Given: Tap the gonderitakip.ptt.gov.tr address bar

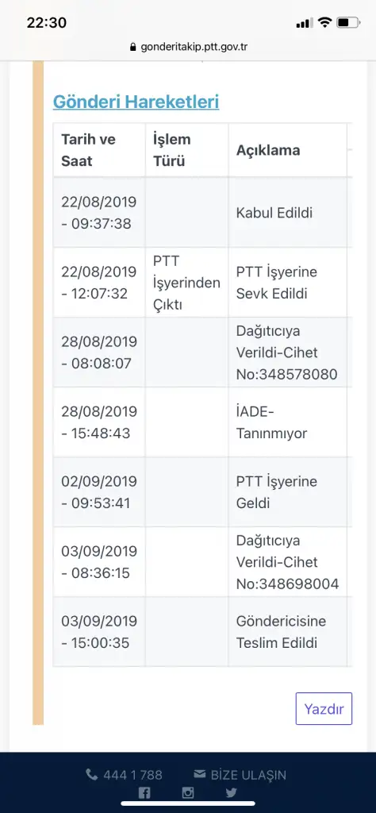Looking at the screenshot, I should click(x=189, y=47).
